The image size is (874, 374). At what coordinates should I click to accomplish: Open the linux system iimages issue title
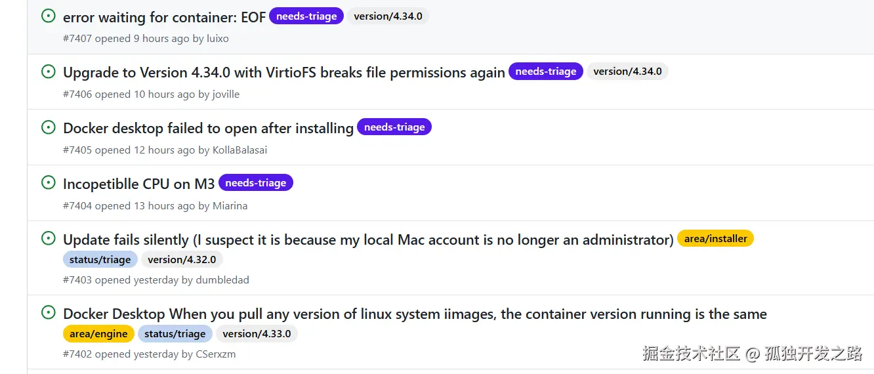pyautogui.click(x=415, y=314)
